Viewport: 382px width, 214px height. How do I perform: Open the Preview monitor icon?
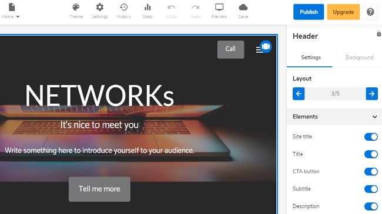tap(219, 11)
